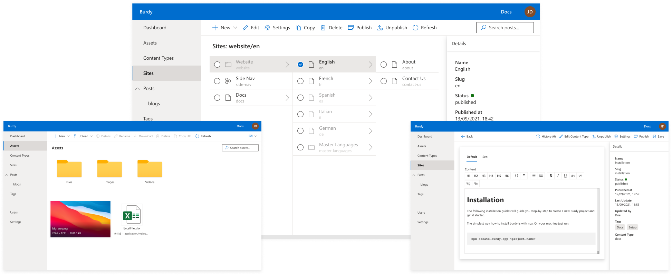
Task: Apply italic formatting in the content editor
Action: [558, 176]
